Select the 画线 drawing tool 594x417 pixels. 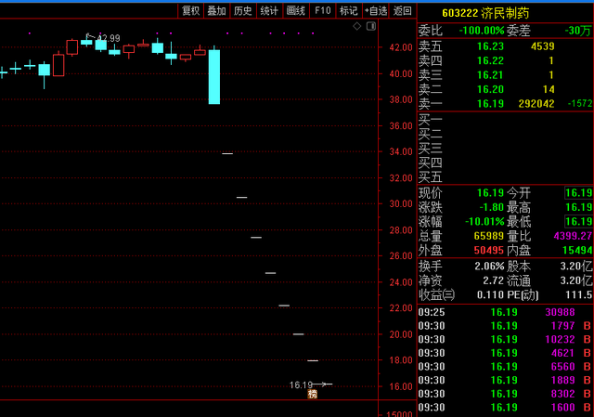(296, 11)
